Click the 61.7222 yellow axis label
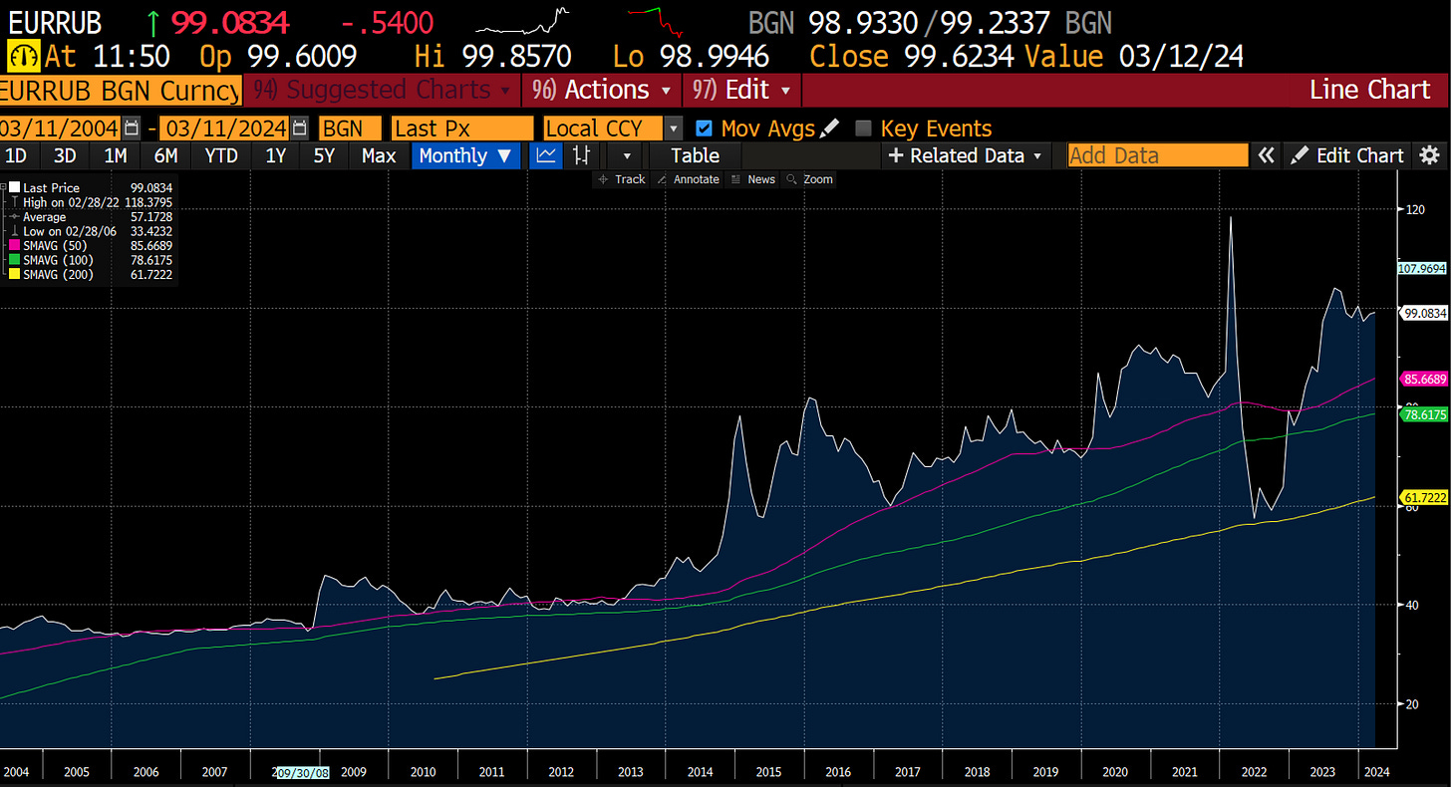 [x=1423, y=496]
